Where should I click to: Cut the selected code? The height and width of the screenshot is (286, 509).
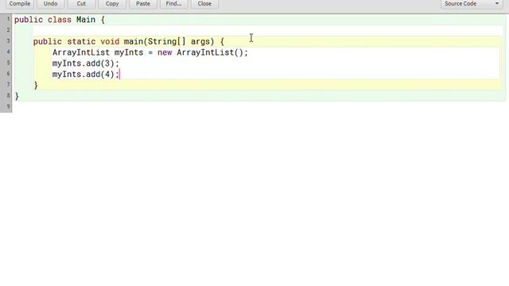[x=81, y=4]
